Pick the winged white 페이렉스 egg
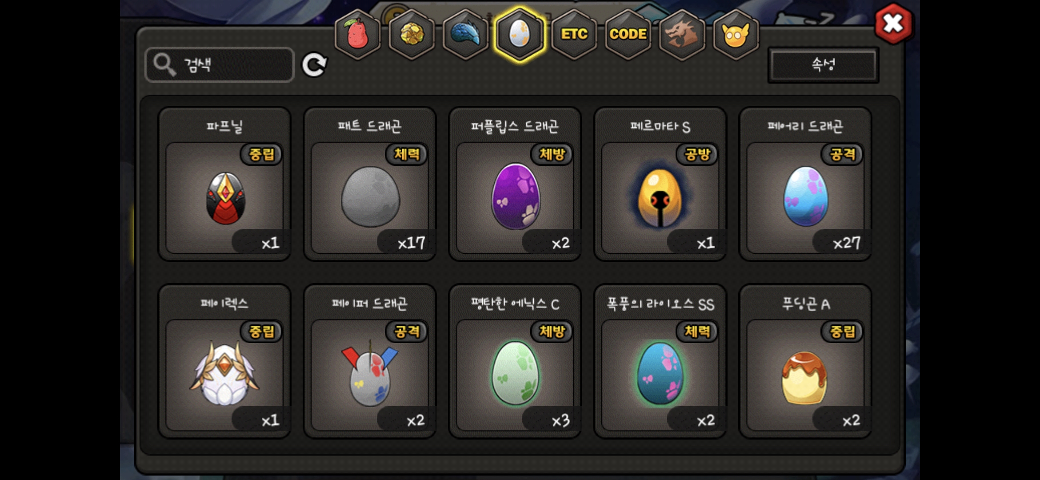 pos(225,361)
